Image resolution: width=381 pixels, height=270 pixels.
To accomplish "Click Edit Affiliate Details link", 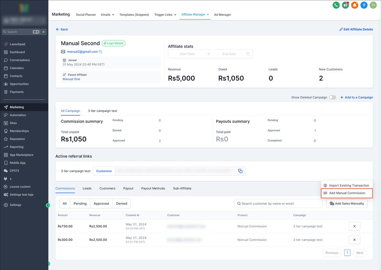I will pyautogui.click(x=356, y=29).
